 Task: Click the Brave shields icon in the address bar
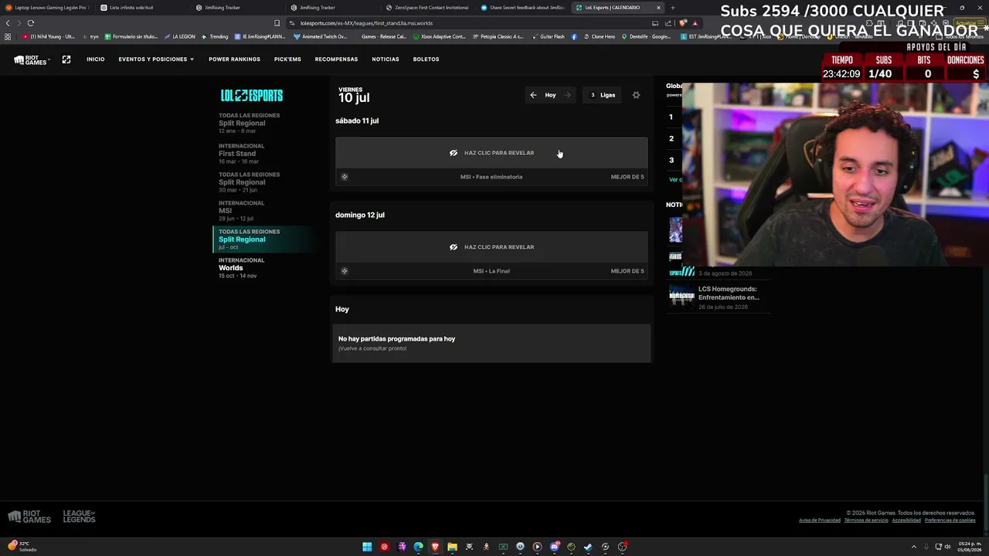coord(682,23)
